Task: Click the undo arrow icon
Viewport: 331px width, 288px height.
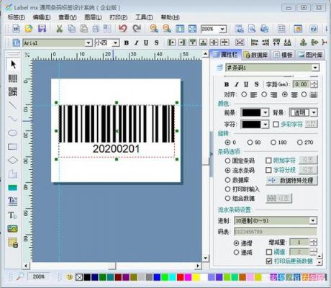Action: click(x=123, y=29)
